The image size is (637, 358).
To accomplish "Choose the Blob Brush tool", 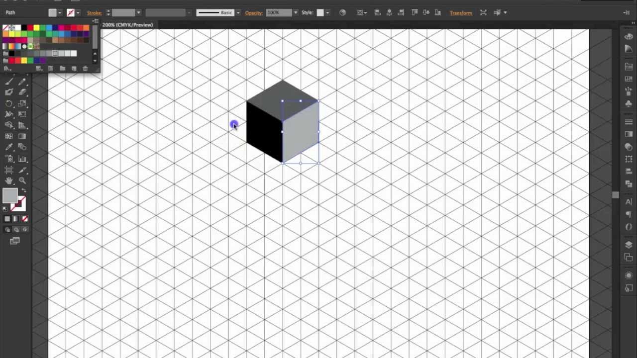I will (9, 92).
